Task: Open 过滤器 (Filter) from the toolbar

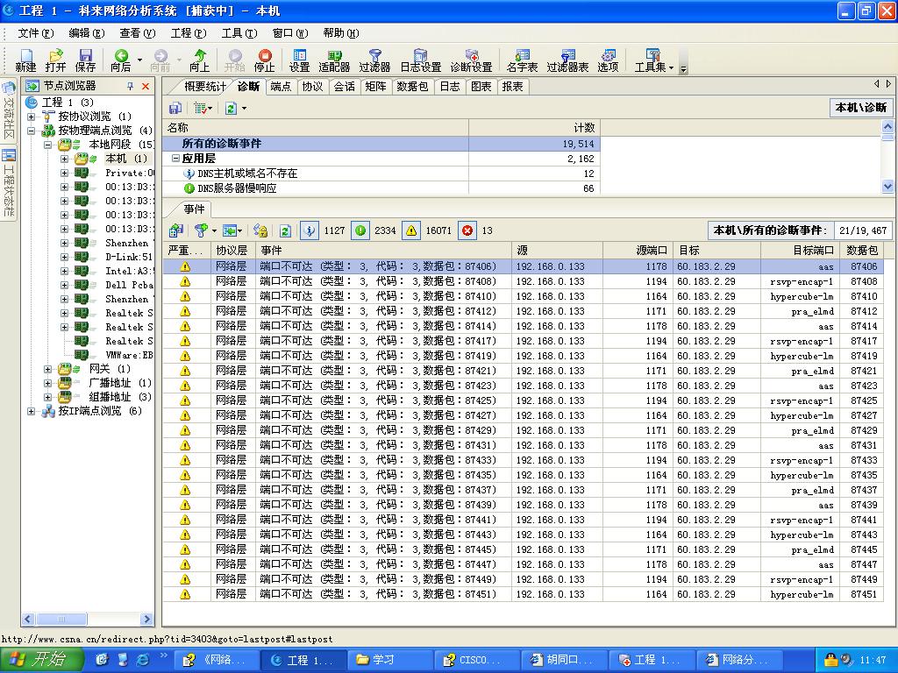Action: (x=374, y=60)
